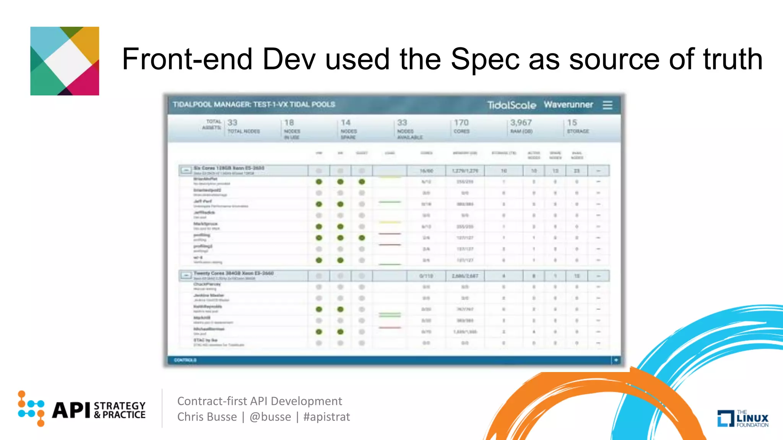Screen dimensions: 783x440
Task: Toggle the first dot in the Twenty Cores header row
Action: [x=319, y=276]
